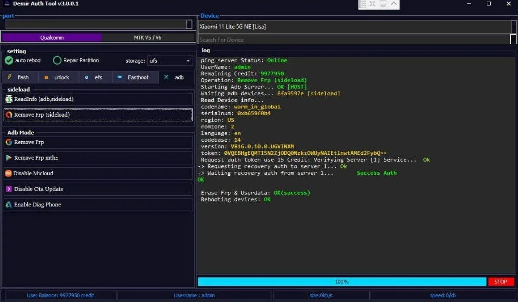Open the unlock tab
This screenshot has width=518, height=302.
(x=59, y=77)
